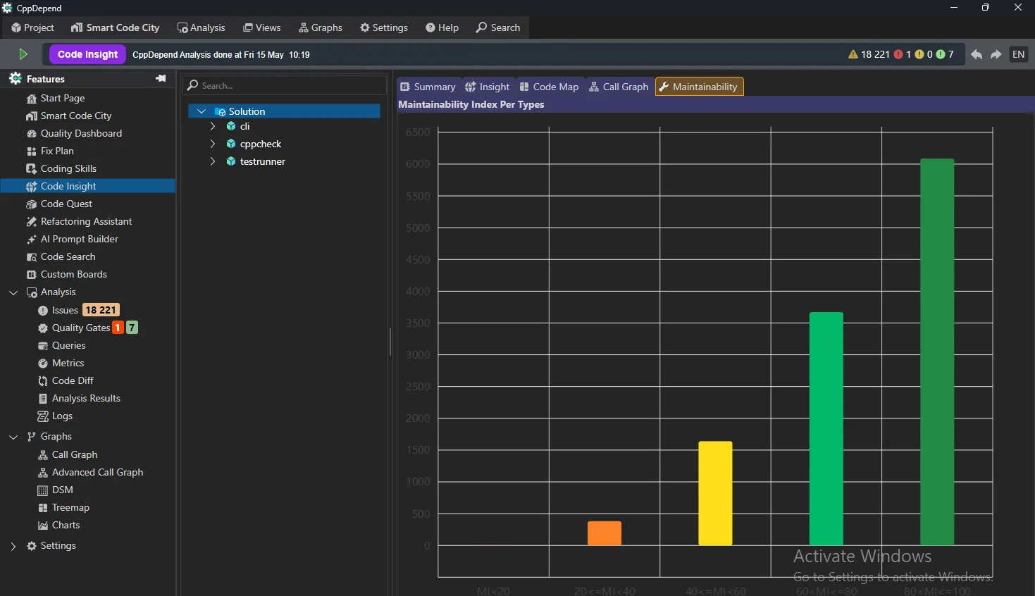
Task: Click the Logs icon
Action: point(42,416)
